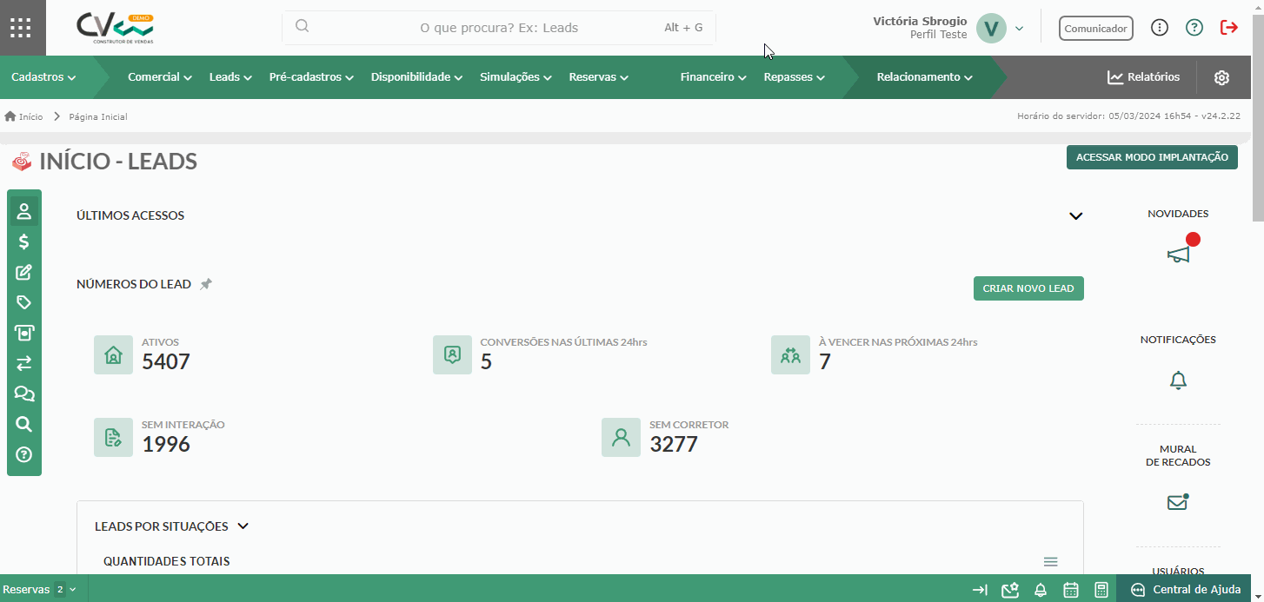Open the Comercial menu
The width and height of the screenshot is (1264, 602).
coord(160,77)
